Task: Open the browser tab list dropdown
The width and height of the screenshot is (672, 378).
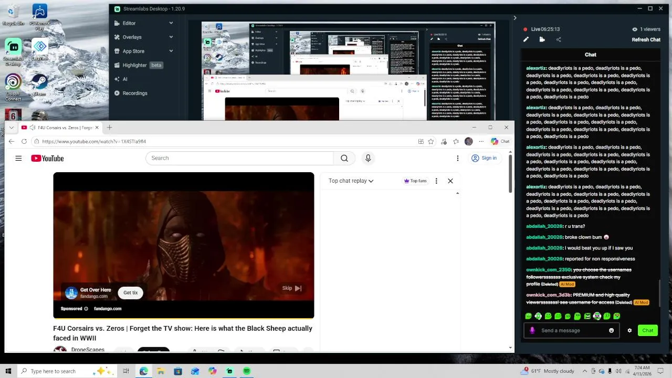Action: (x=12, y=128)
